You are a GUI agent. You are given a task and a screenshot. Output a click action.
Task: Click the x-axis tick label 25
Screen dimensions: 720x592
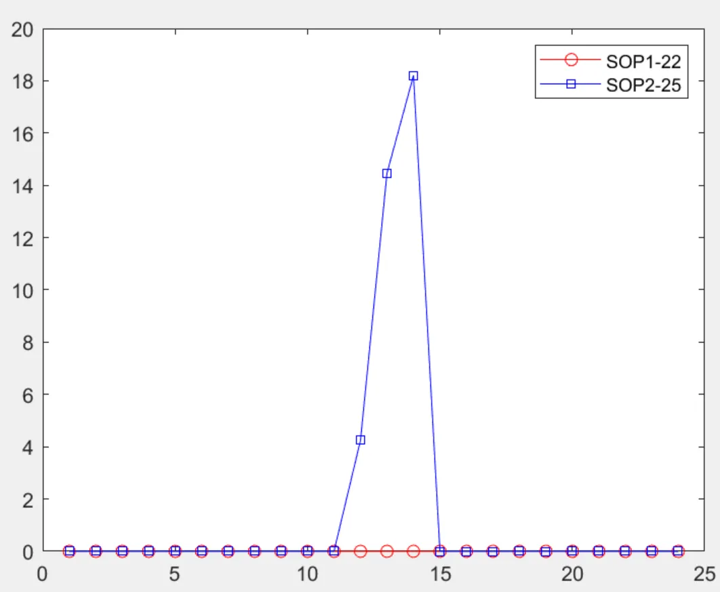pos(704,574)
